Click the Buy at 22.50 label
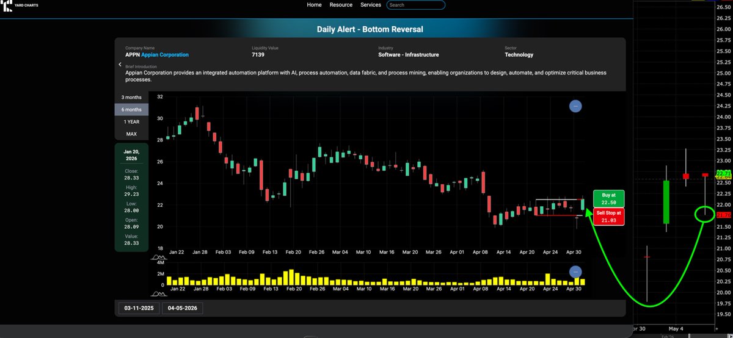This screenshot has height=338, width=733. [608, 198]
